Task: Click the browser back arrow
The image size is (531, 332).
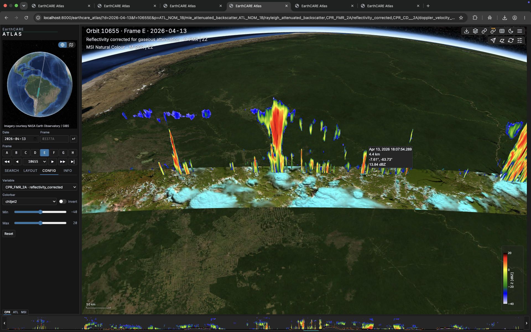Action: (6, 18)
